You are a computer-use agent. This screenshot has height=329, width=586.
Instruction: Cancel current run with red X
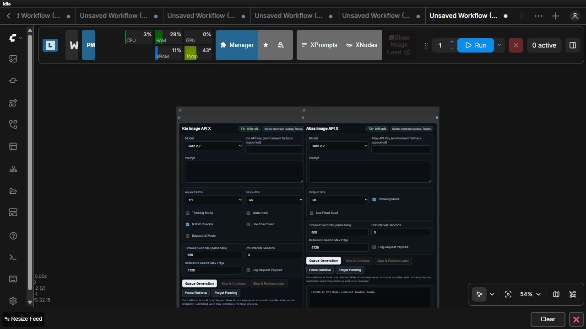pyautogui.click(x=515, y=45)
